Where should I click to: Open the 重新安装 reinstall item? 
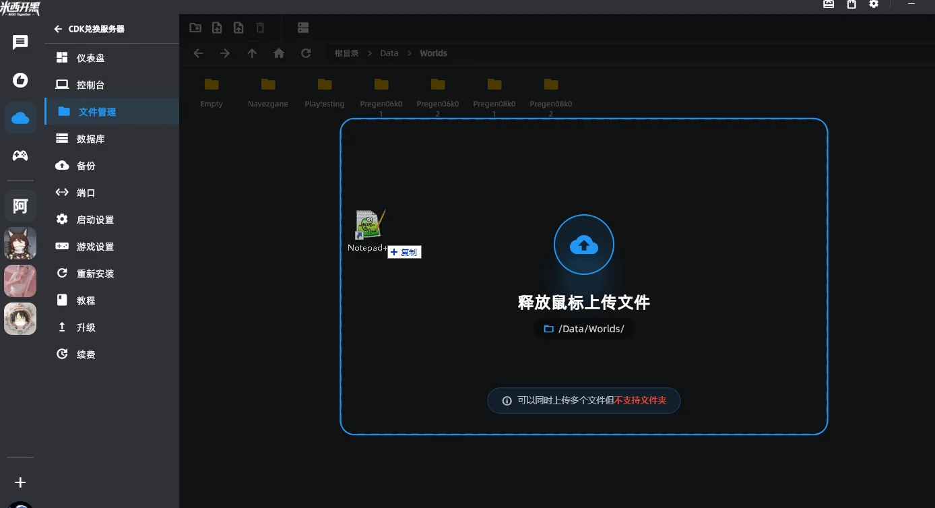112,274
